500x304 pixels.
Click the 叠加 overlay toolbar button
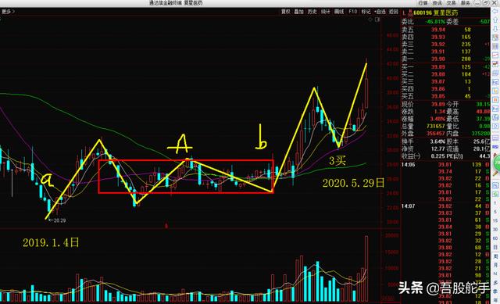tap(298, 12)
